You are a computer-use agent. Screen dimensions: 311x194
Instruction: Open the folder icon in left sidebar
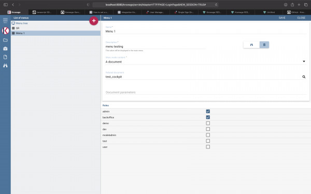pos(5,40)
